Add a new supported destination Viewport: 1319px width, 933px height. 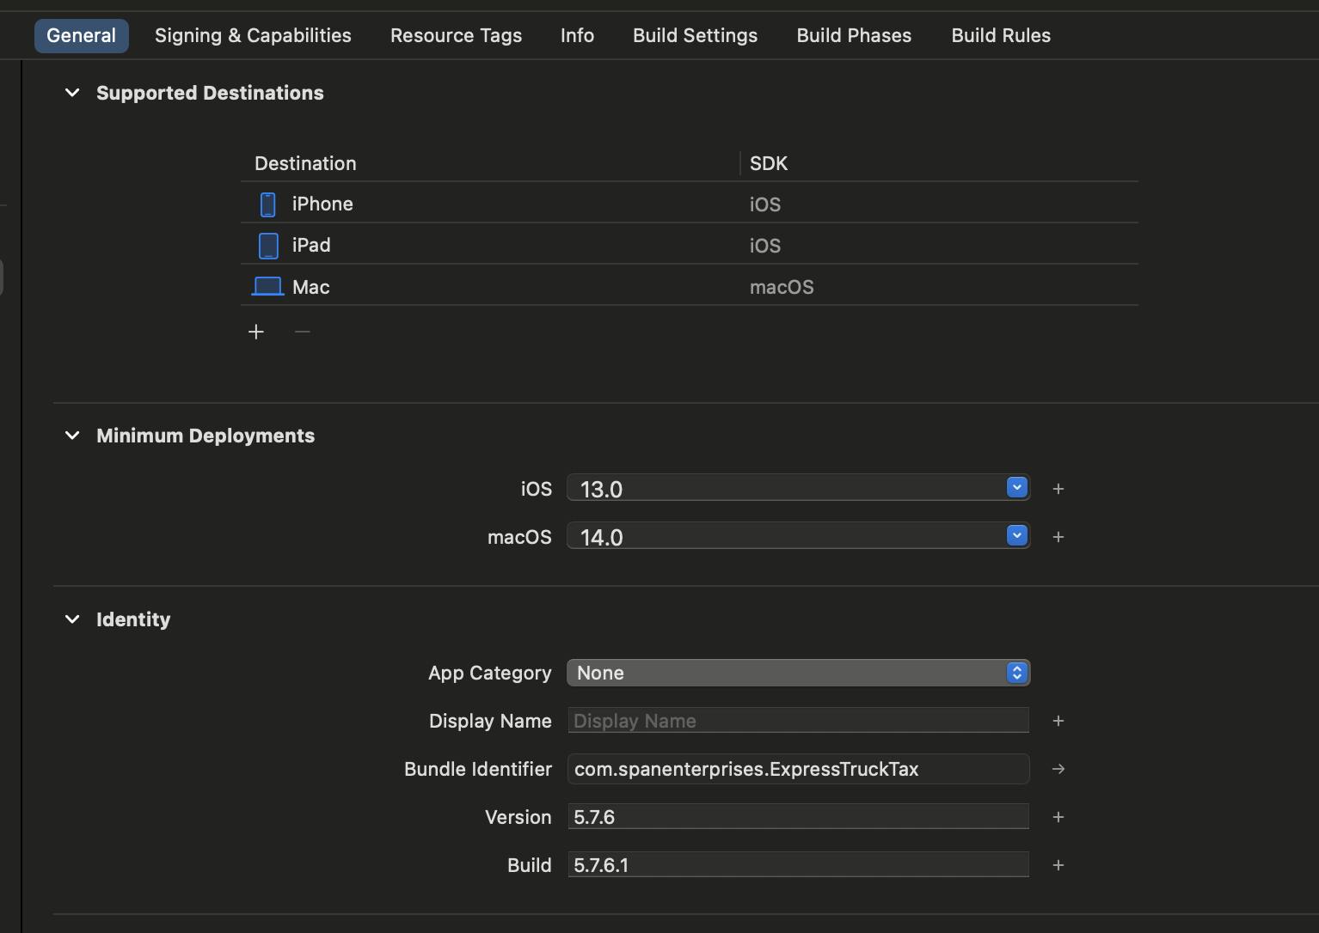coord(256,332)
